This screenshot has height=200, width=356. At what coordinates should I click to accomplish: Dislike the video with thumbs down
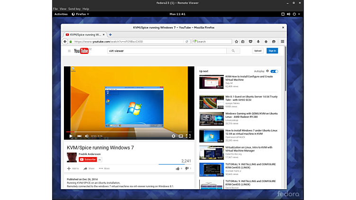[187, 168]
